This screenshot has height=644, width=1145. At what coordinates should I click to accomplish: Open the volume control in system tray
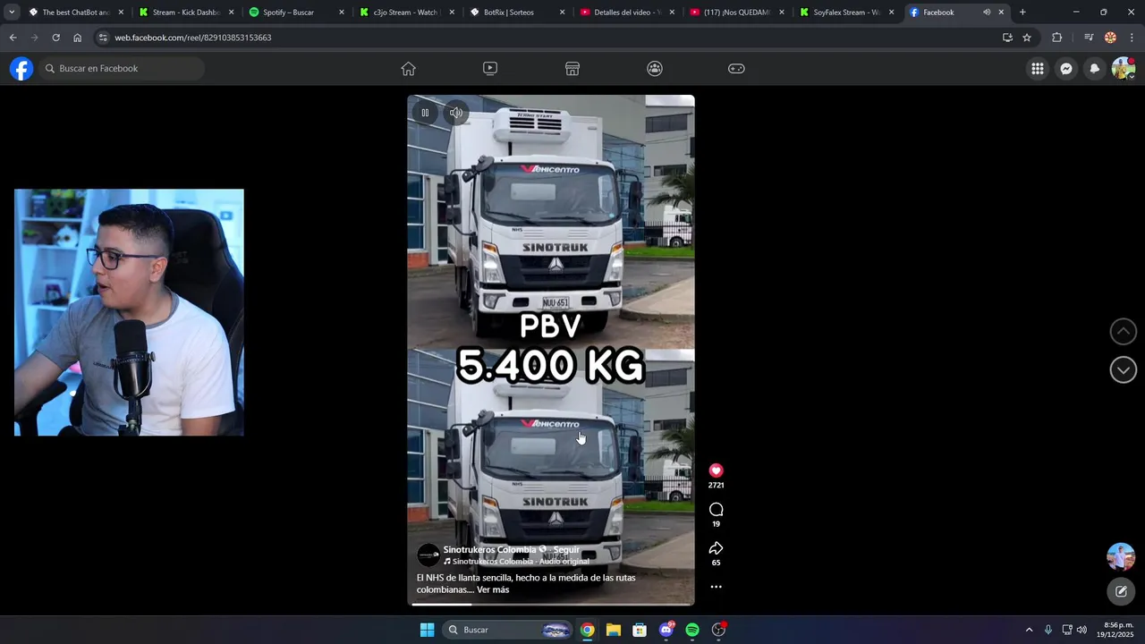point(1081,630)
